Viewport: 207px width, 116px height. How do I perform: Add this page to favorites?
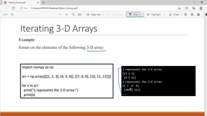tap(179, 8)
